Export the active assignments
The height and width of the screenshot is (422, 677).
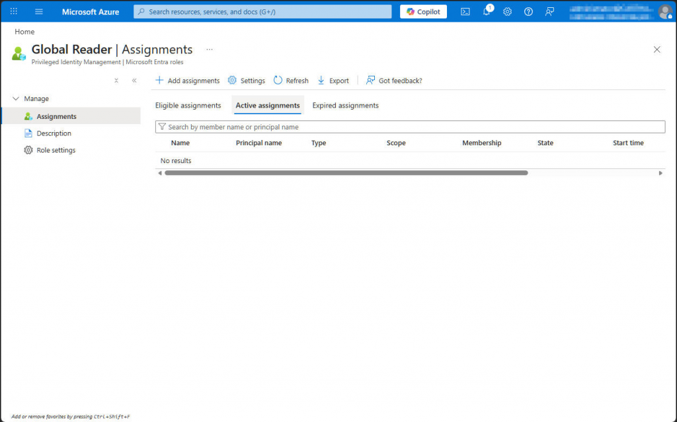[x=333, y=80]
